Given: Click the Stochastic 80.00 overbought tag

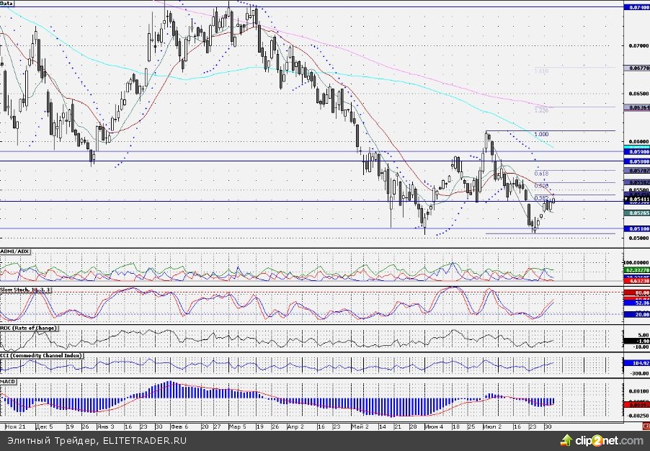Looking at the screenshot, I should pyautogui.click(x=636, y=293).
